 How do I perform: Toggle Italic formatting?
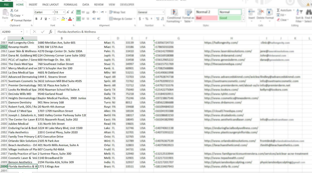[42, 19]
